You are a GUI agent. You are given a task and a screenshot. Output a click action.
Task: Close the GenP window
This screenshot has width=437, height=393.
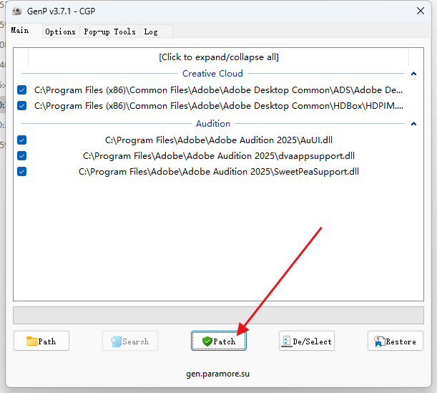[x=421, y=11]
